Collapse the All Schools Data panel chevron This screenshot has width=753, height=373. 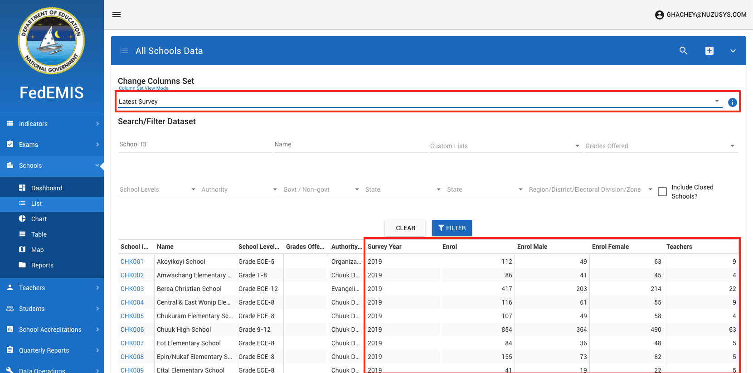click(733, 51)
